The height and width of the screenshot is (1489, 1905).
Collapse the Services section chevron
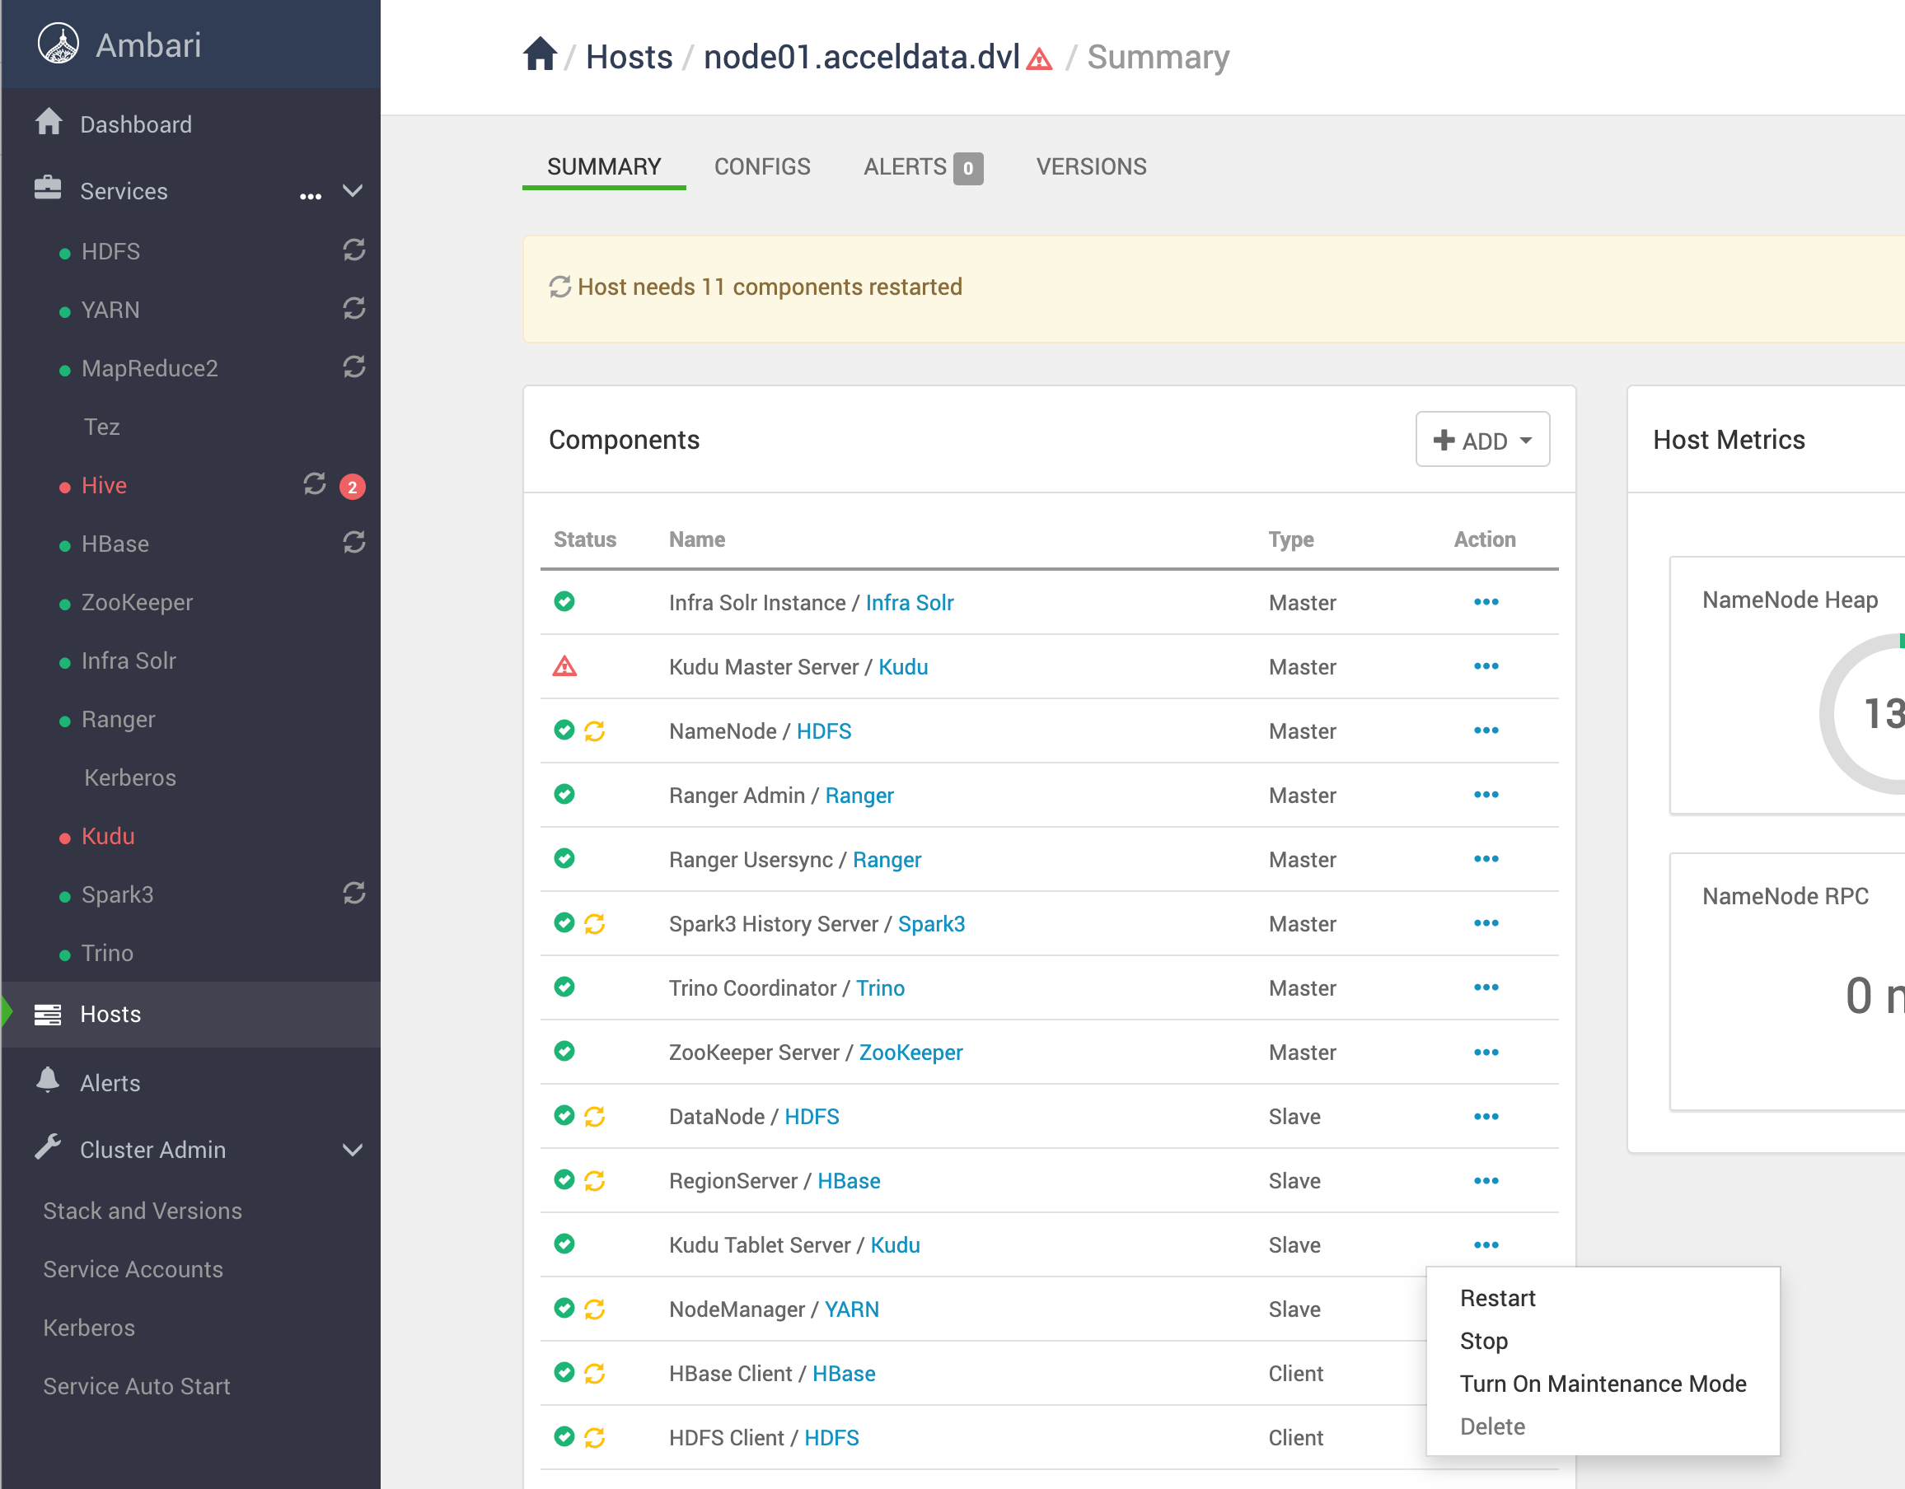click(x=353, y=191)
